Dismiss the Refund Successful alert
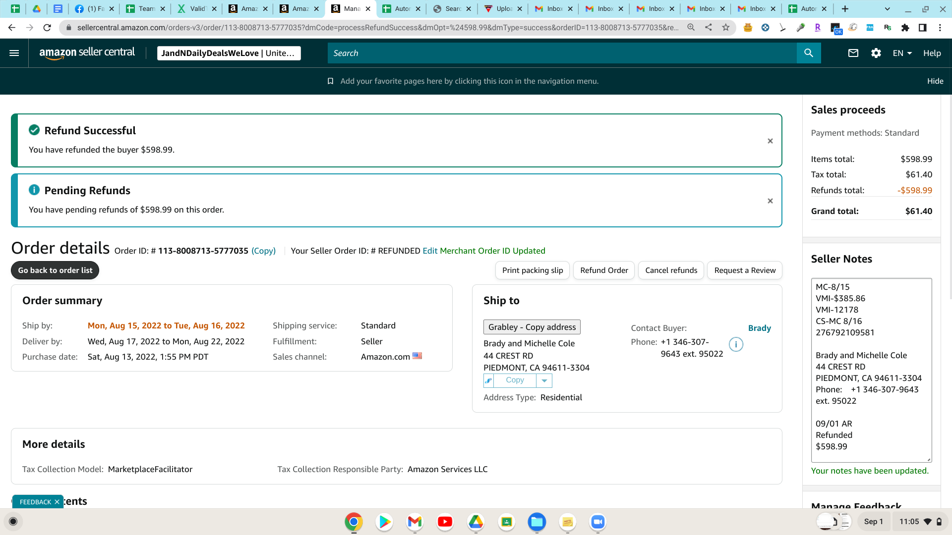This screenshot has width=952, height=535. point(770,141)
